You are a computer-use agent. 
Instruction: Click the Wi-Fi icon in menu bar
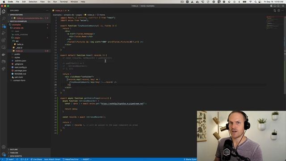251,2
